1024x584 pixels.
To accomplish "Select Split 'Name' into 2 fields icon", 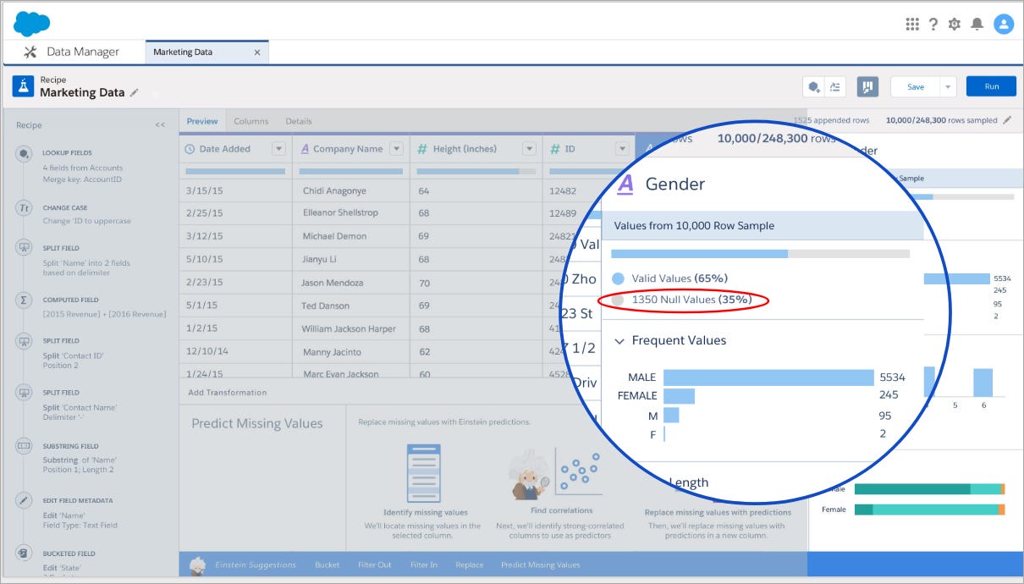I will point(24,249).
